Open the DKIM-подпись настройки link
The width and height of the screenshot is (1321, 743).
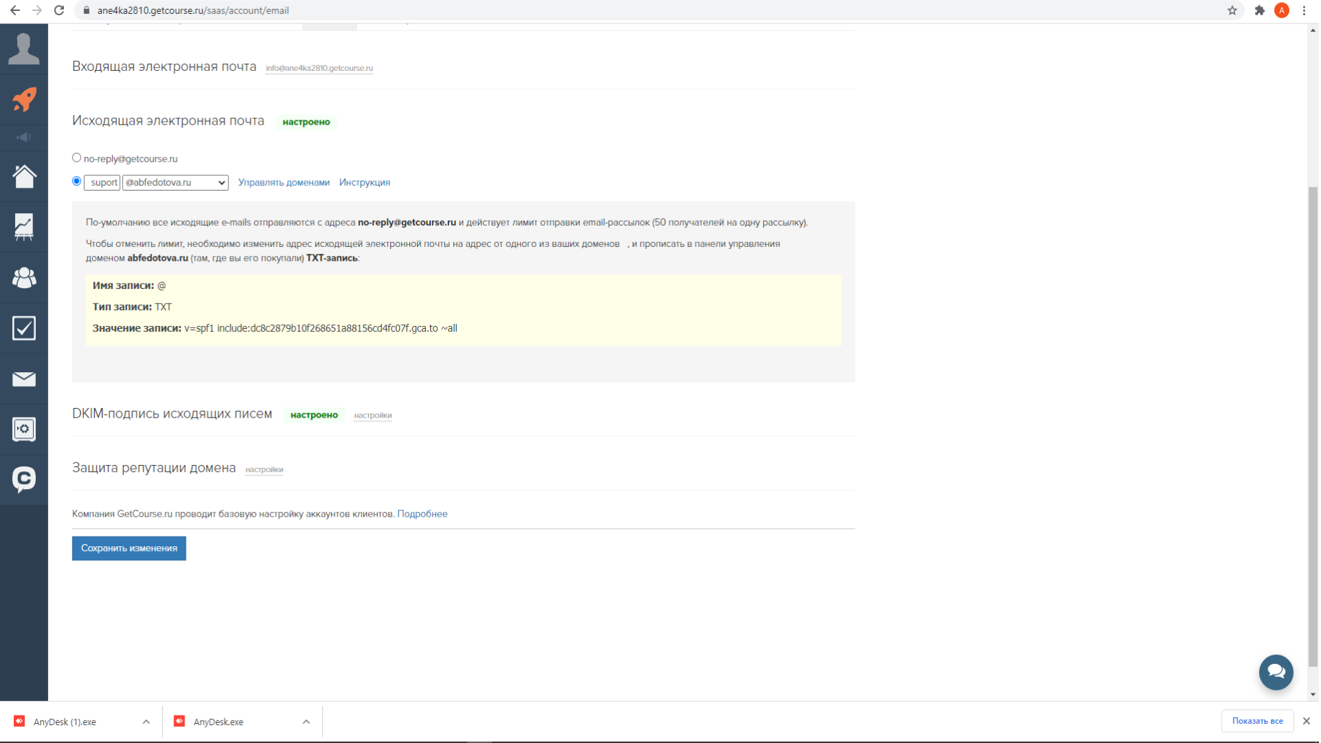tap(372, 416)
